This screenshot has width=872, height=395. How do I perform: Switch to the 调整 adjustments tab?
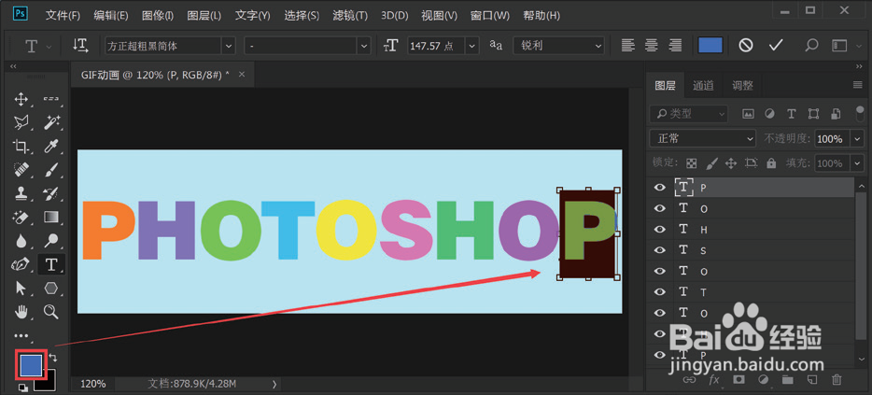click(x=742, y=86)
